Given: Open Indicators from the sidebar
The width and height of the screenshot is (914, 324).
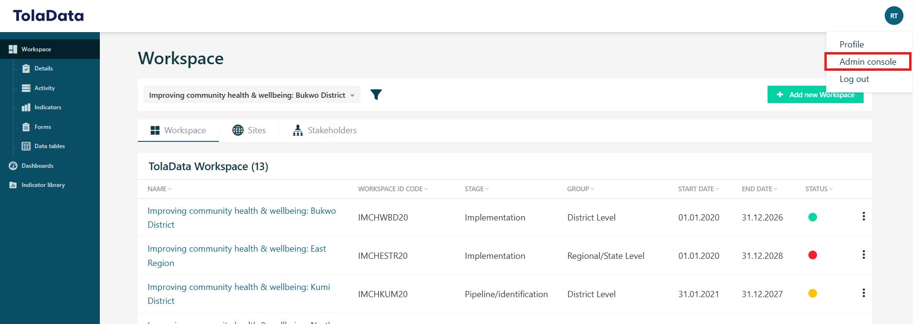Looking at the screenshot, I should [48, 107].
